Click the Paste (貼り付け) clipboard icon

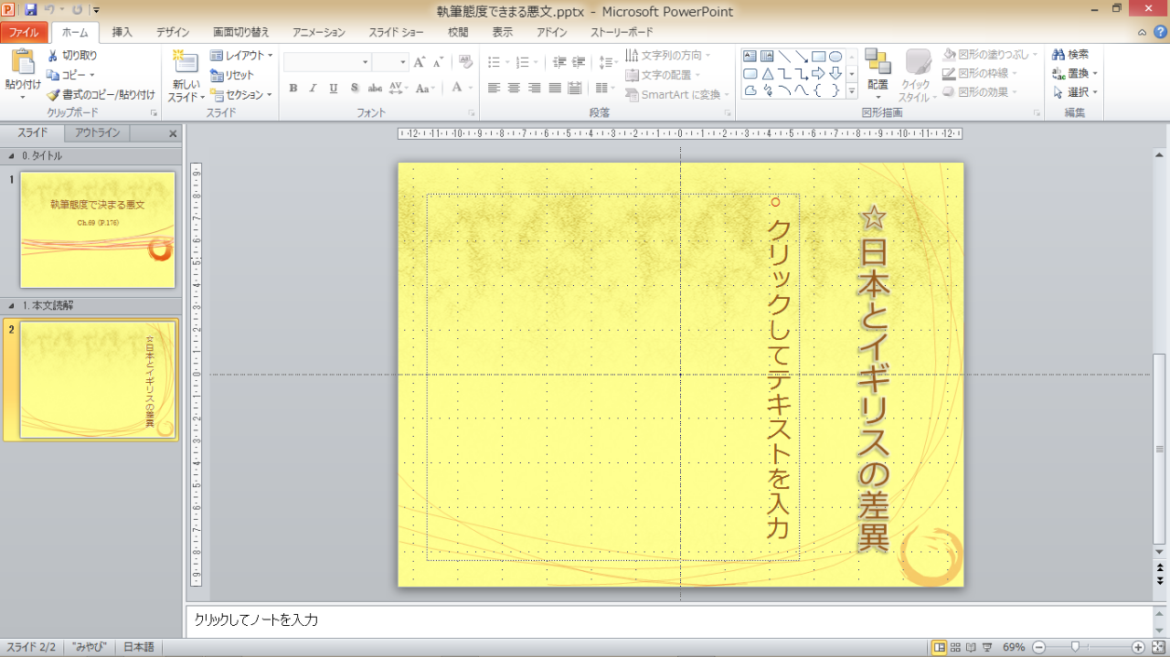click(x=22, y=64)
